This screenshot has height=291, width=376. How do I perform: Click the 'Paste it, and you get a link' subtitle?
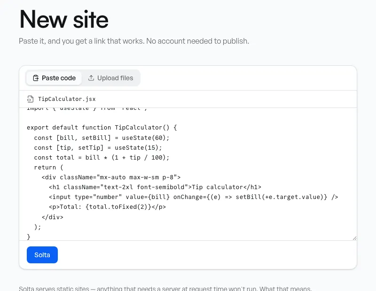click(x=134, y=41)
